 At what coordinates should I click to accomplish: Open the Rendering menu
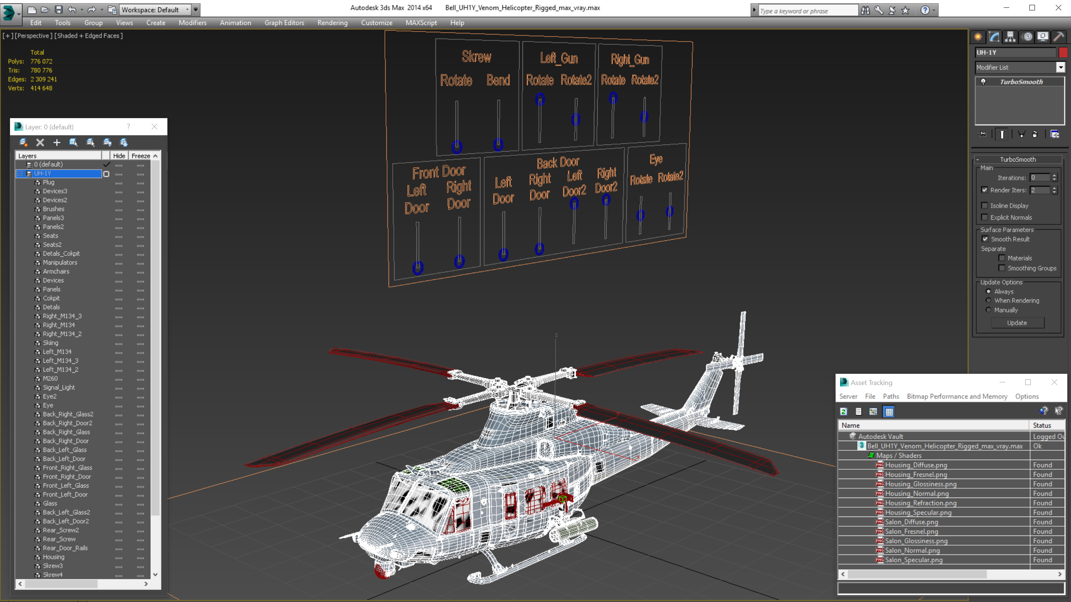pyautogui.click(x=332, y=23)
